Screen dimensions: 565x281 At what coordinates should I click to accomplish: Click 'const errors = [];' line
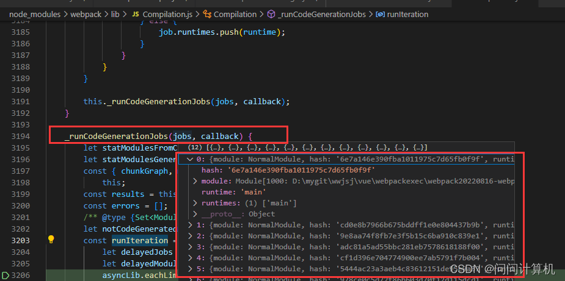click(x=125, y=206)
